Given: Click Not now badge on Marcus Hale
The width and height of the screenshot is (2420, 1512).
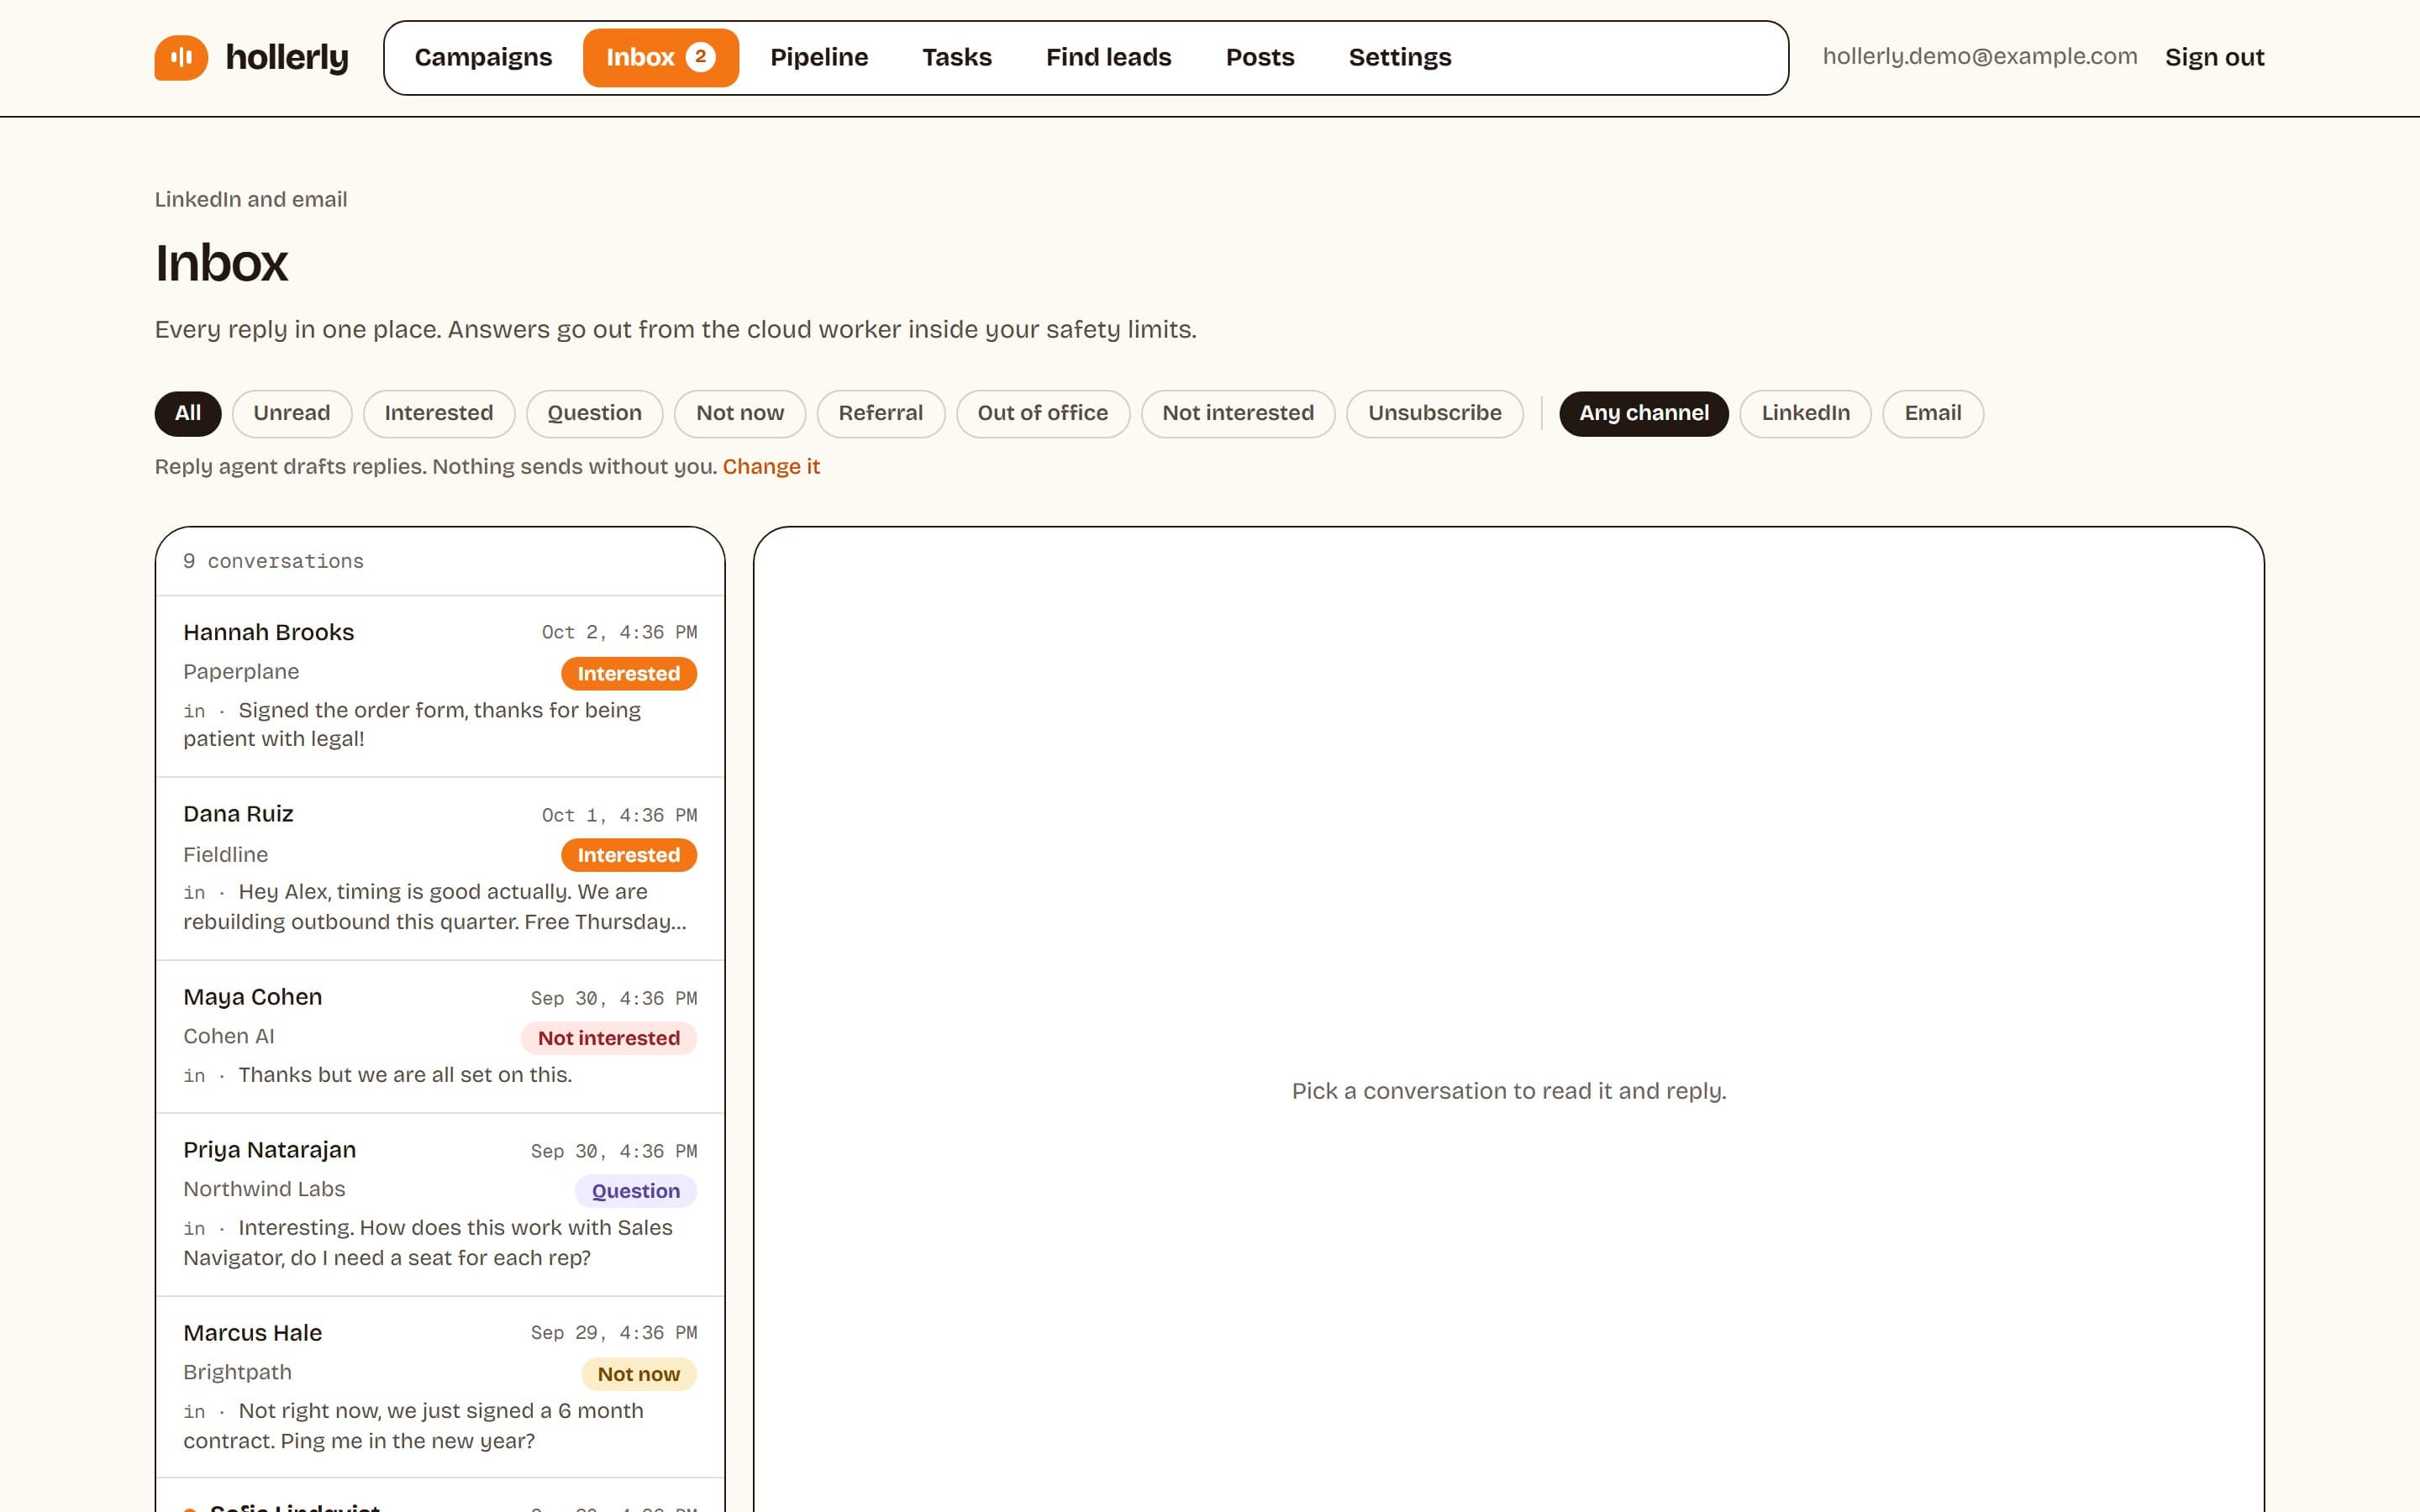Looking at the screenshot, I should (x=638, y=1374).
